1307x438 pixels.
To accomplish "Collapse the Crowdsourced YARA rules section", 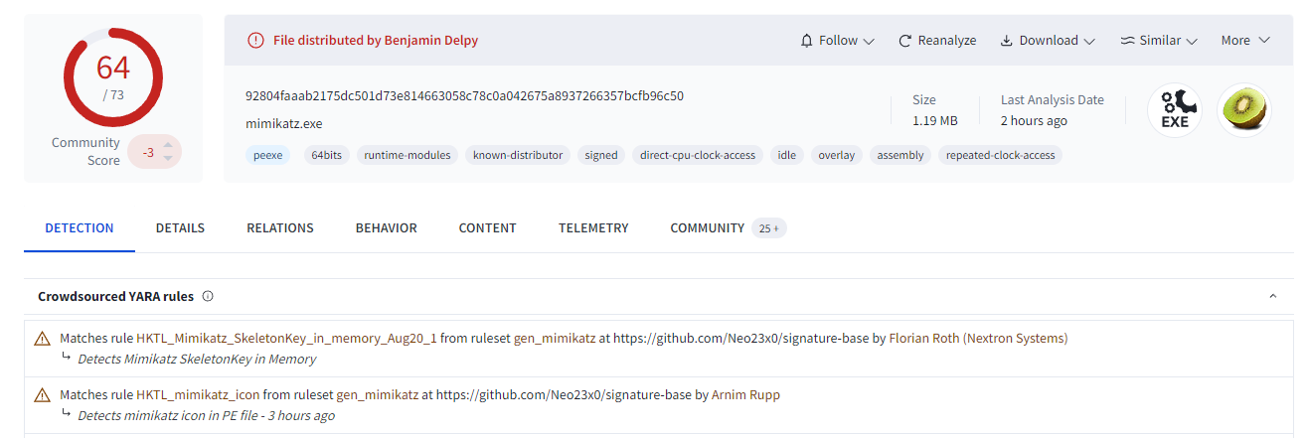I will pyautogui.click(x=1273, y=296).
